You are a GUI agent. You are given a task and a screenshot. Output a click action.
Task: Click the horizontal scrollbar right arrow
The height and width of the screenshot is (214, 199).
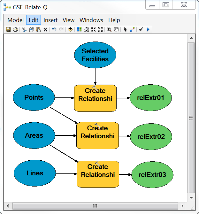coord(183,206)
